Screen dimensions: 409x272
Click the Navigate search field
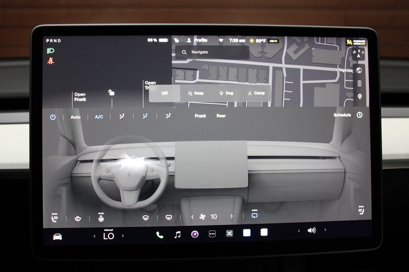coord(212,52)
